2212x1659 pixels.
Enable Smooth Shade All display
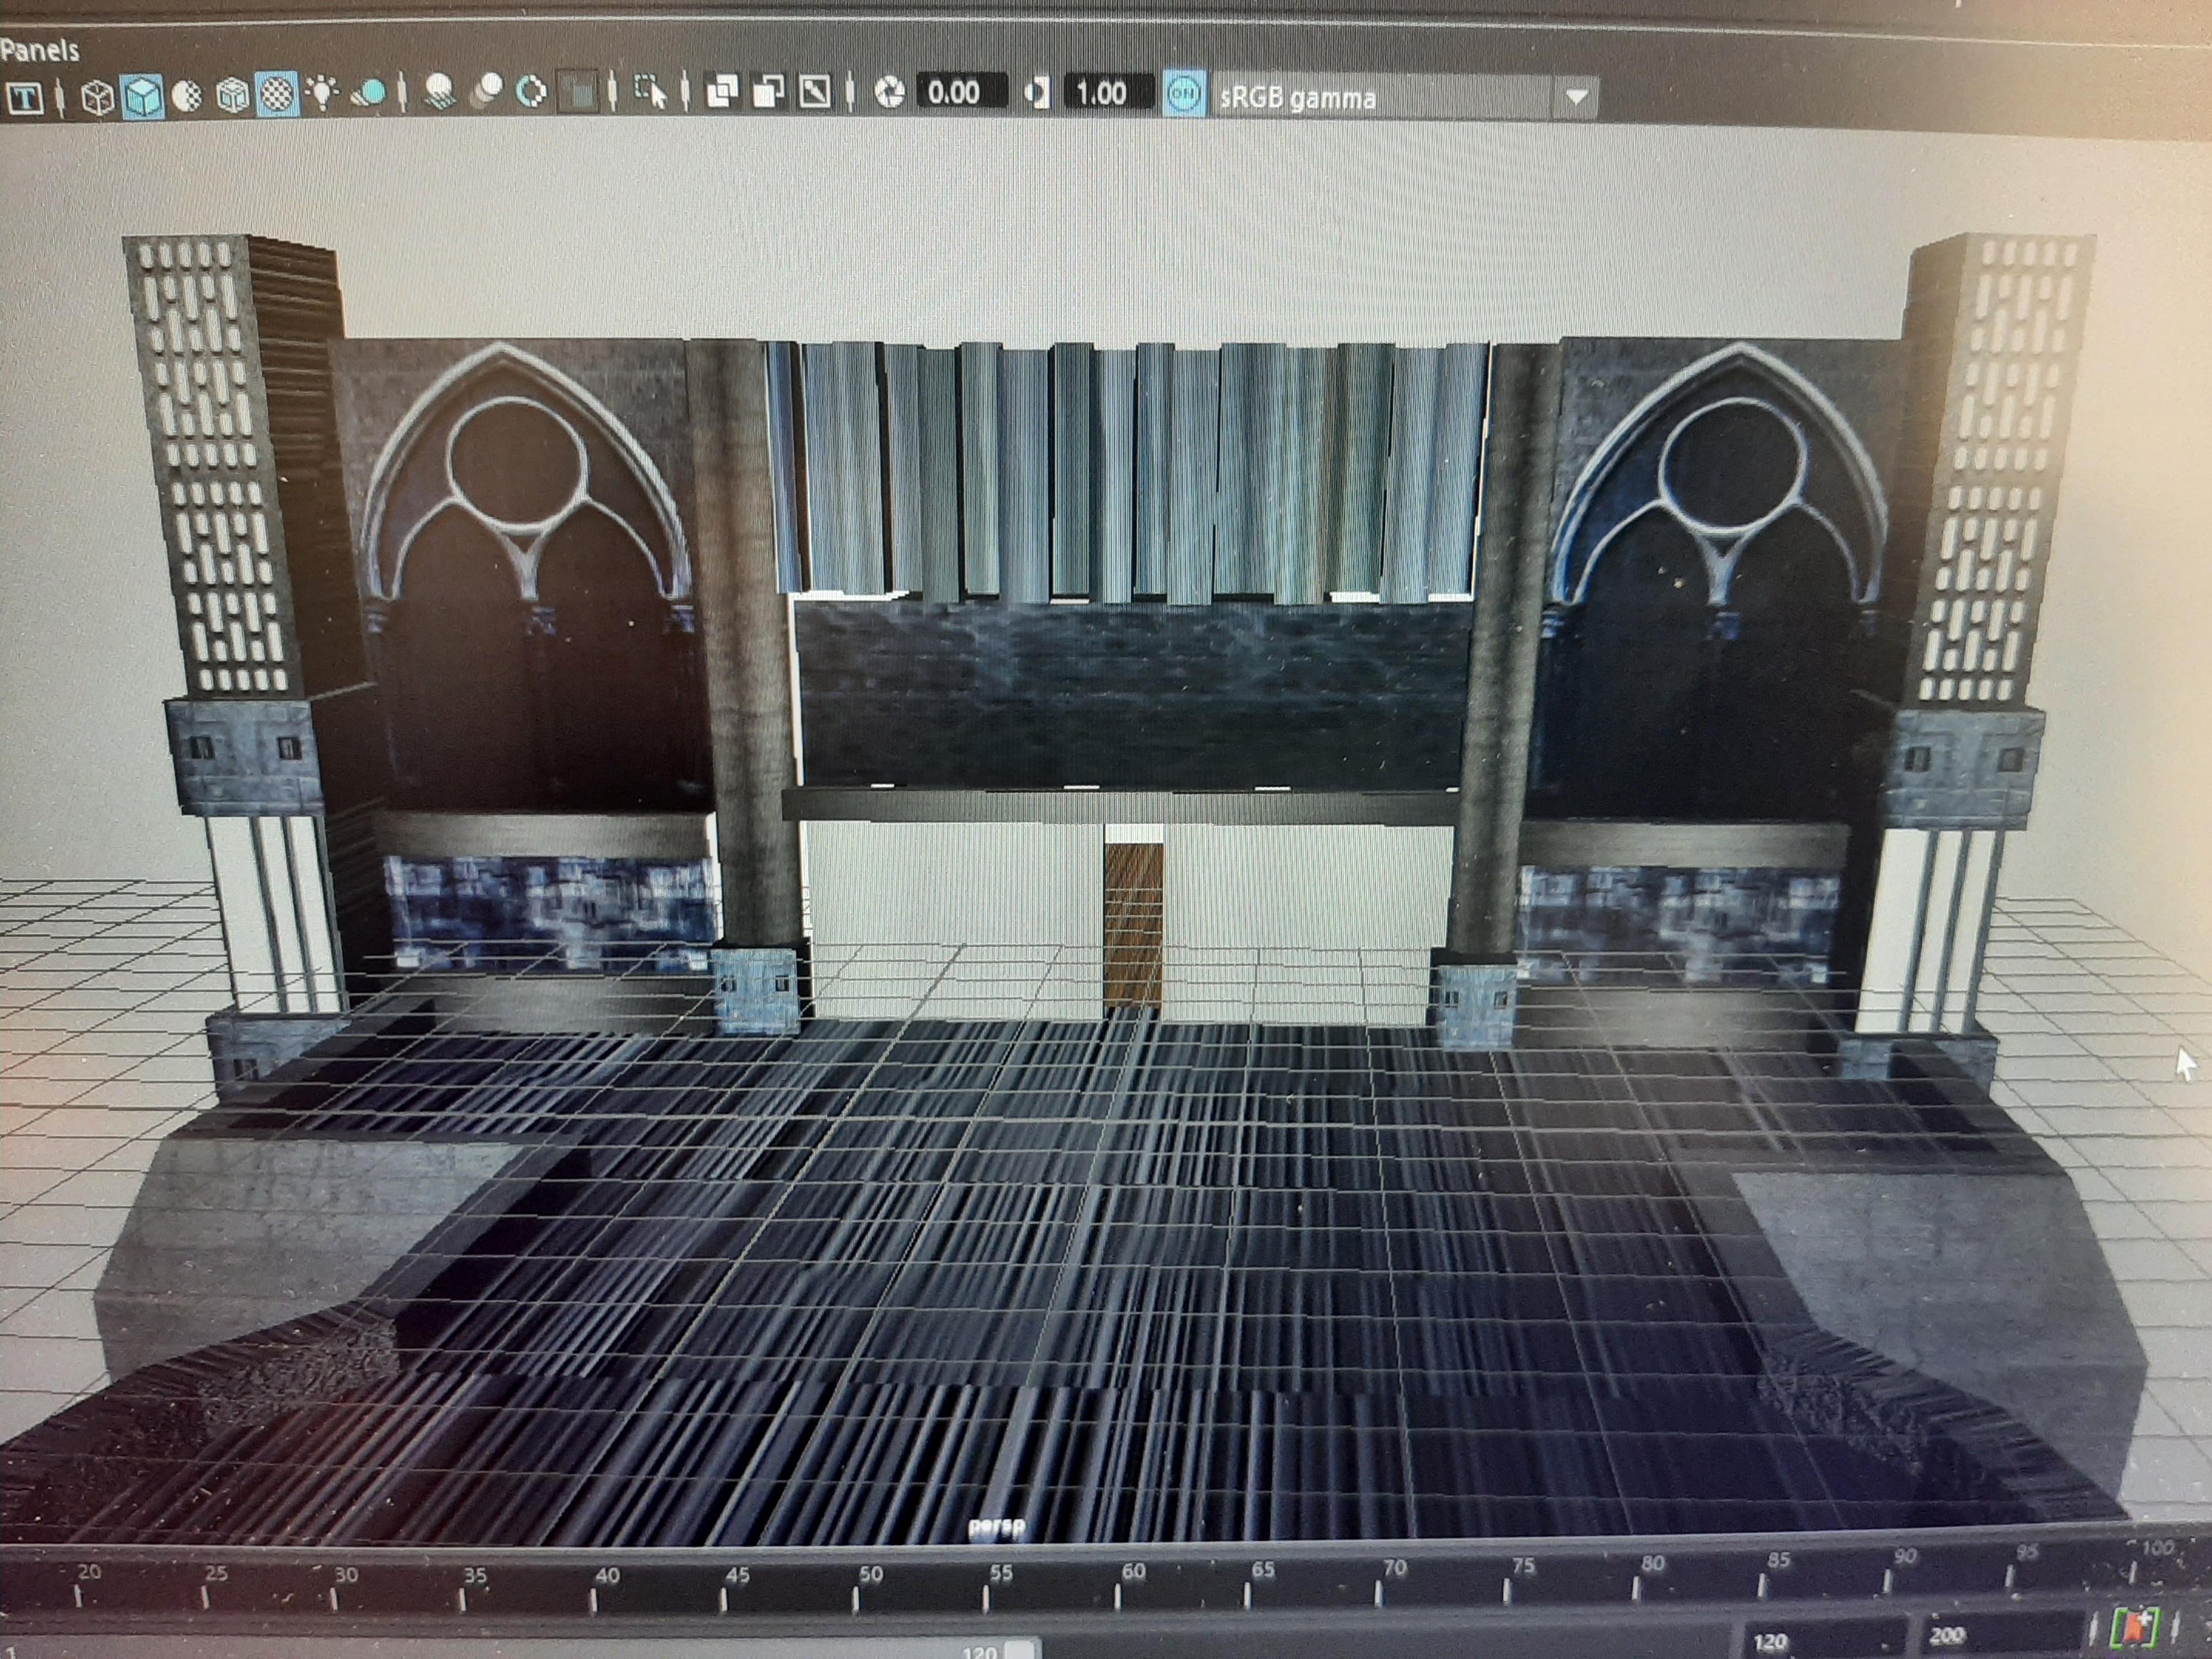point(142,97)
